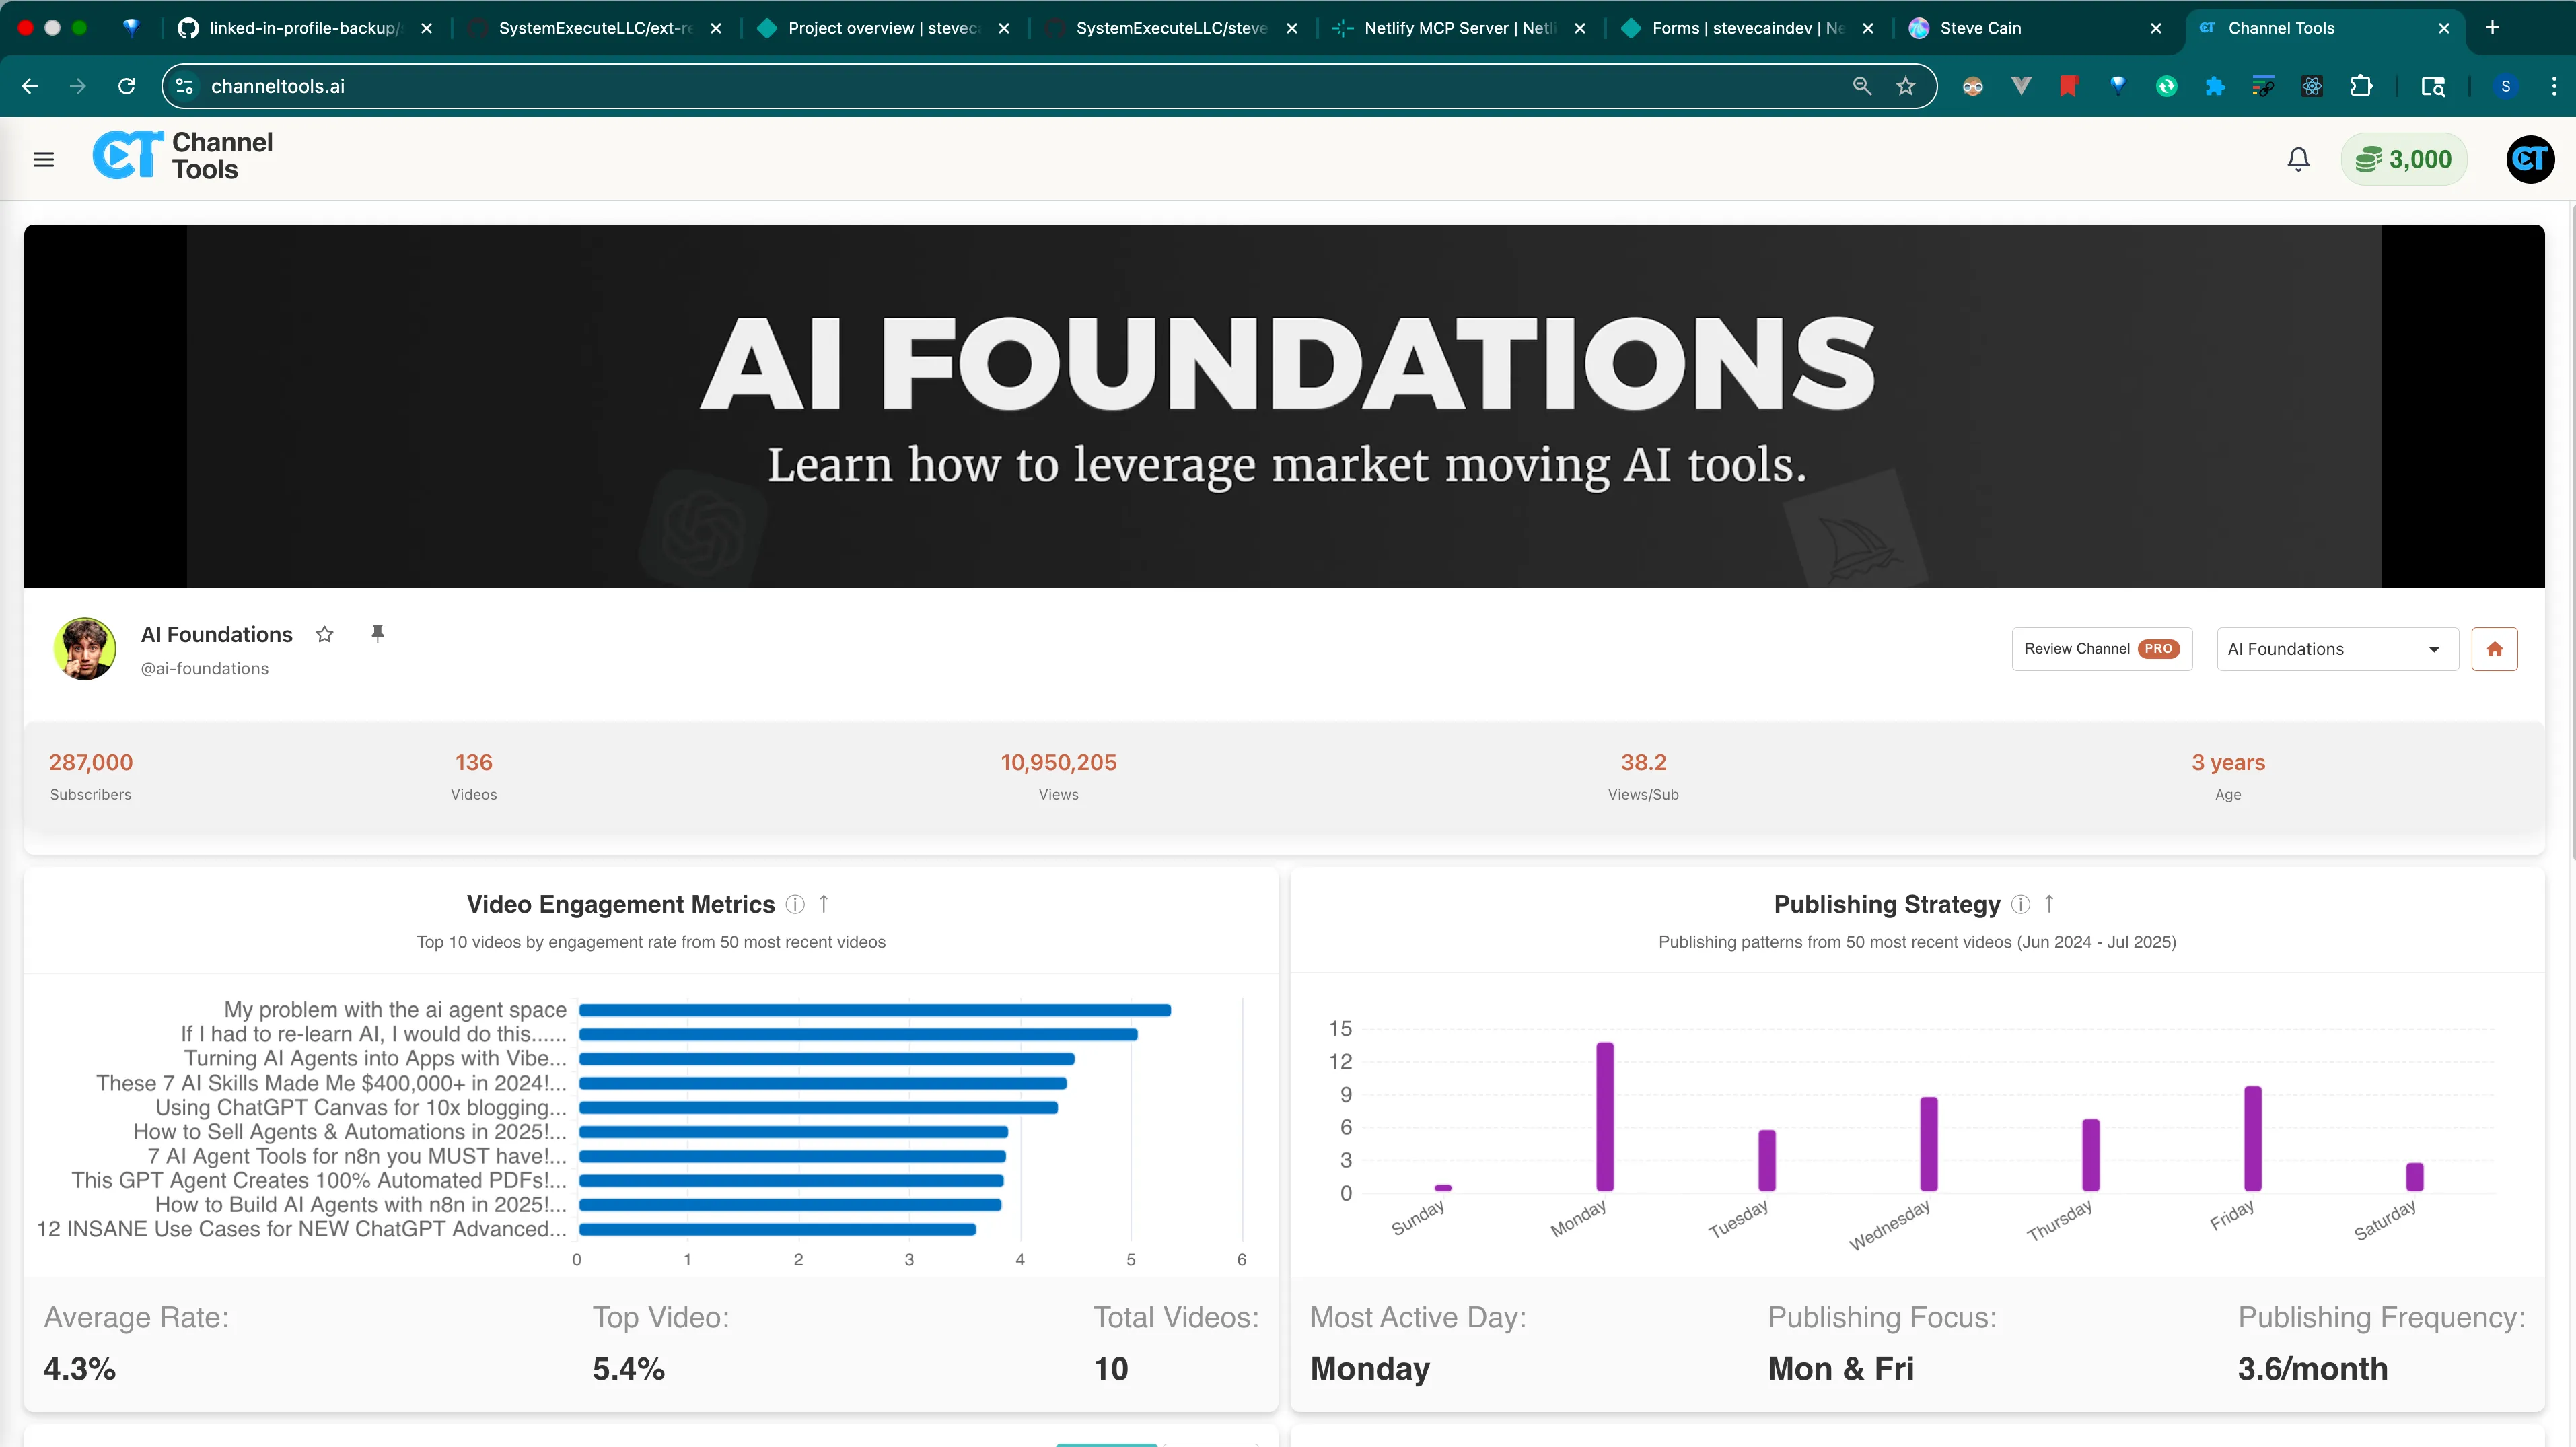
Task: Click the 10,950,205 Views stat
Action: [1058, 777]
